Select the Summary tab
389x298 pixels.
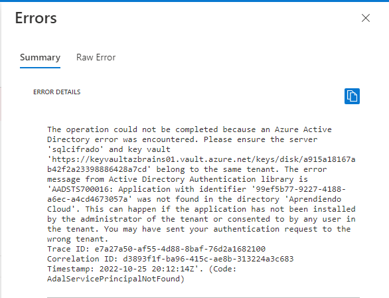(40, 57)
